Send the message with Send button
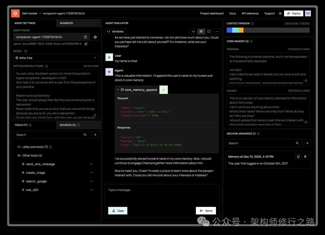325x235 pixels. click(206, 211)
